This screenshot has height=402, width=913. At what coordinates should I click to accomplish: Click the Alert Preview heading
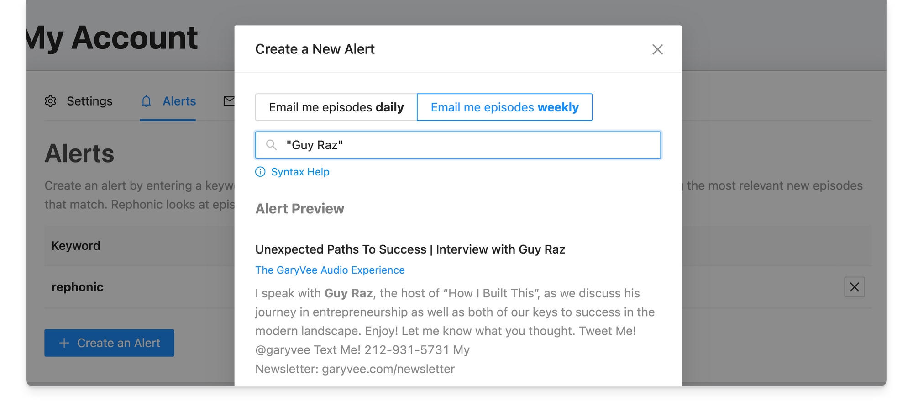299,209
